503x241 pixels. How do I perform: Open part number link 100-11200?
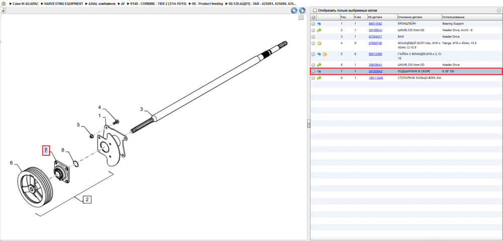coord(376,78)
